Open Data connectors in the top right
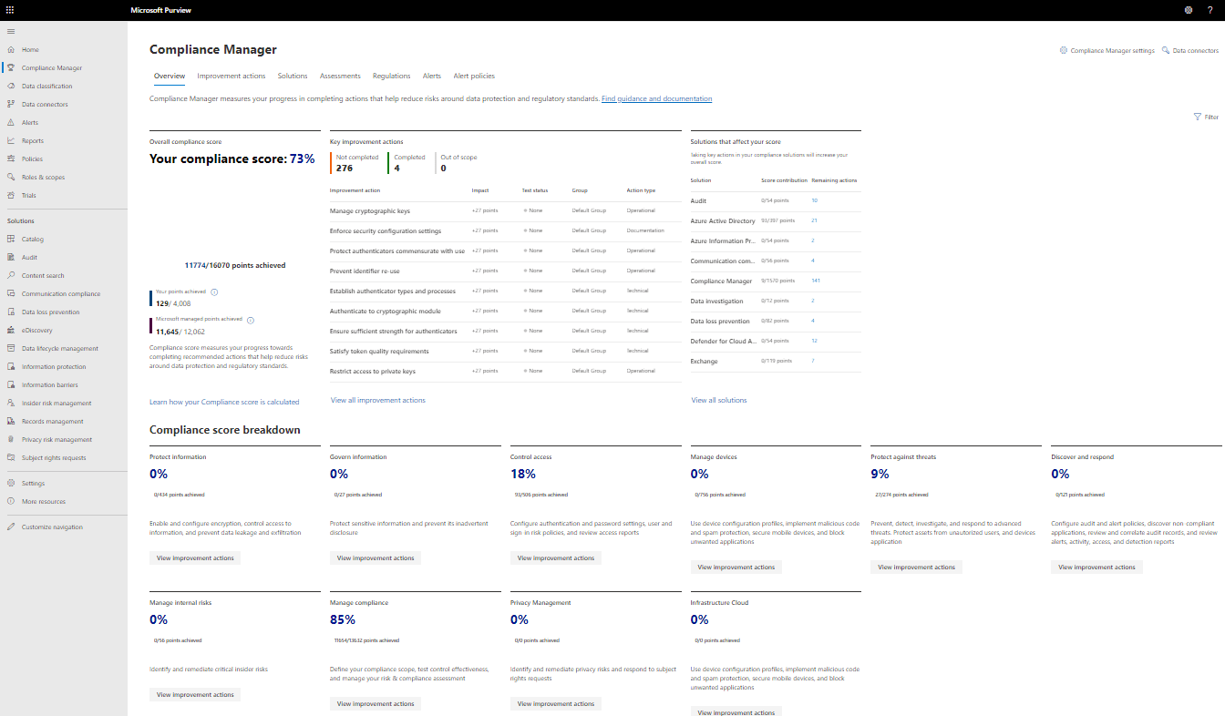 click(1166, 51)
